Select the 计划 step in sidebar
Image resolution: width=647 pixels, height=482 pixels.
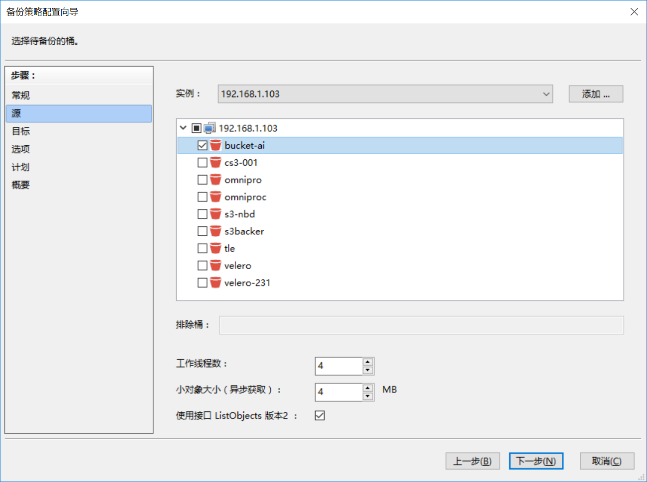click(21, 167)
